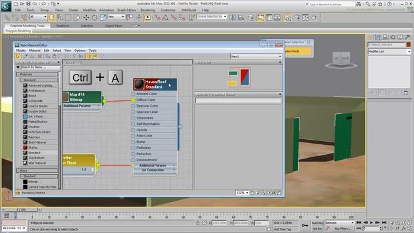Click the Slate Pan tool hand icon
Image resolution: width=414 pixels, height=233 pixels.
(252, 193)
